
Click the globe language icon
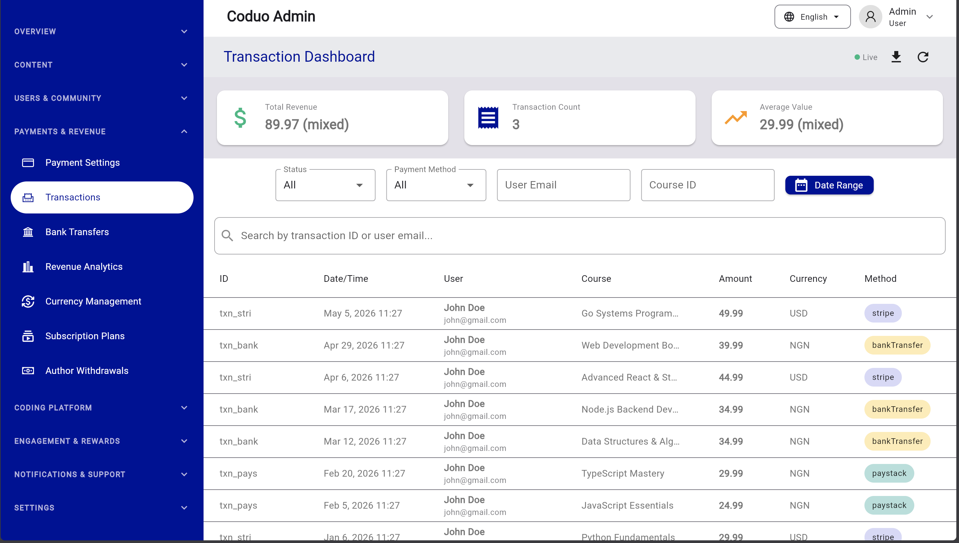[789, 17]
